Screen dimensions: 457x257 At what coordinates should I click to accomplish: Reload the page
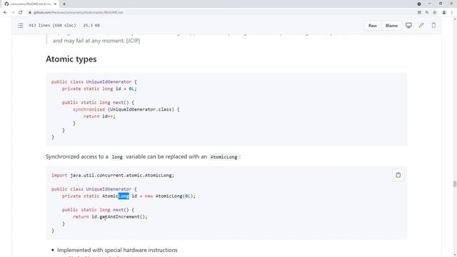[x=21, y=13]
